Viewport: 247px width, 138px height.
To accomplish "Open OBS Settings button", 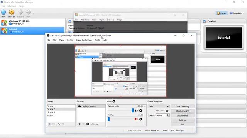I will [x=183, y=120].
